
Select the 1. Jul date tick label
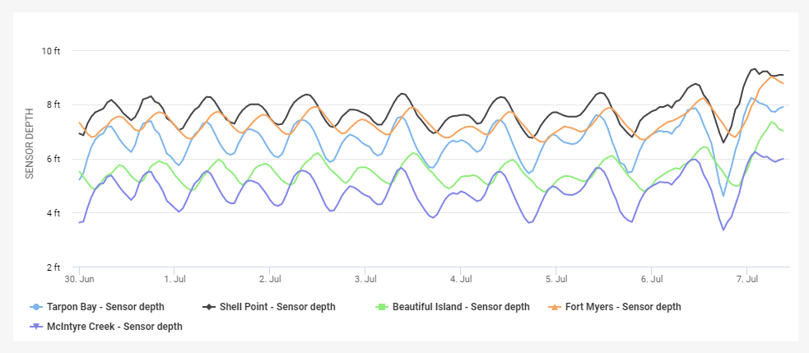pyautogui.click(x=174, y=279)
